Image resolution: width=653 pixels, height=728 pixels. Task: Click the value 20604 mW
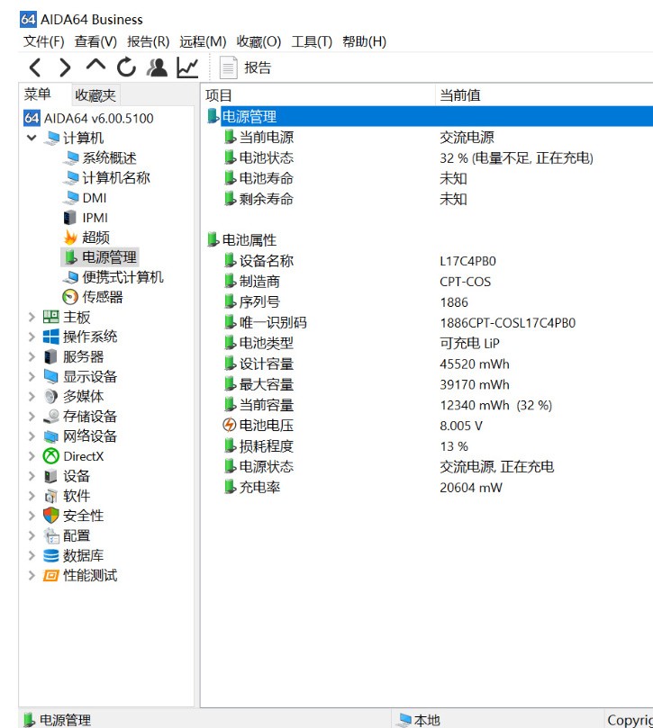click(x=471, y=488)
